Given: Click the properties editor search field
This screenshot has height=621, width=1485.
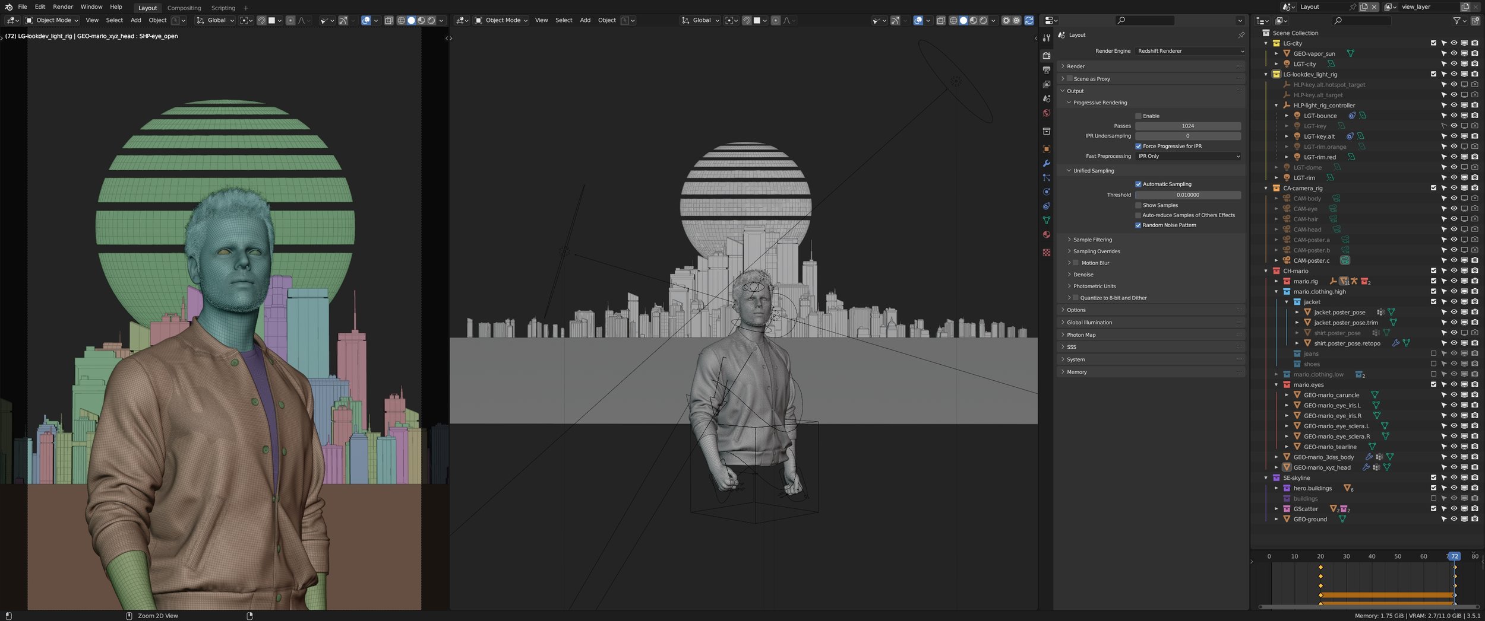Looking at the screenshot, I should 1144,20.
